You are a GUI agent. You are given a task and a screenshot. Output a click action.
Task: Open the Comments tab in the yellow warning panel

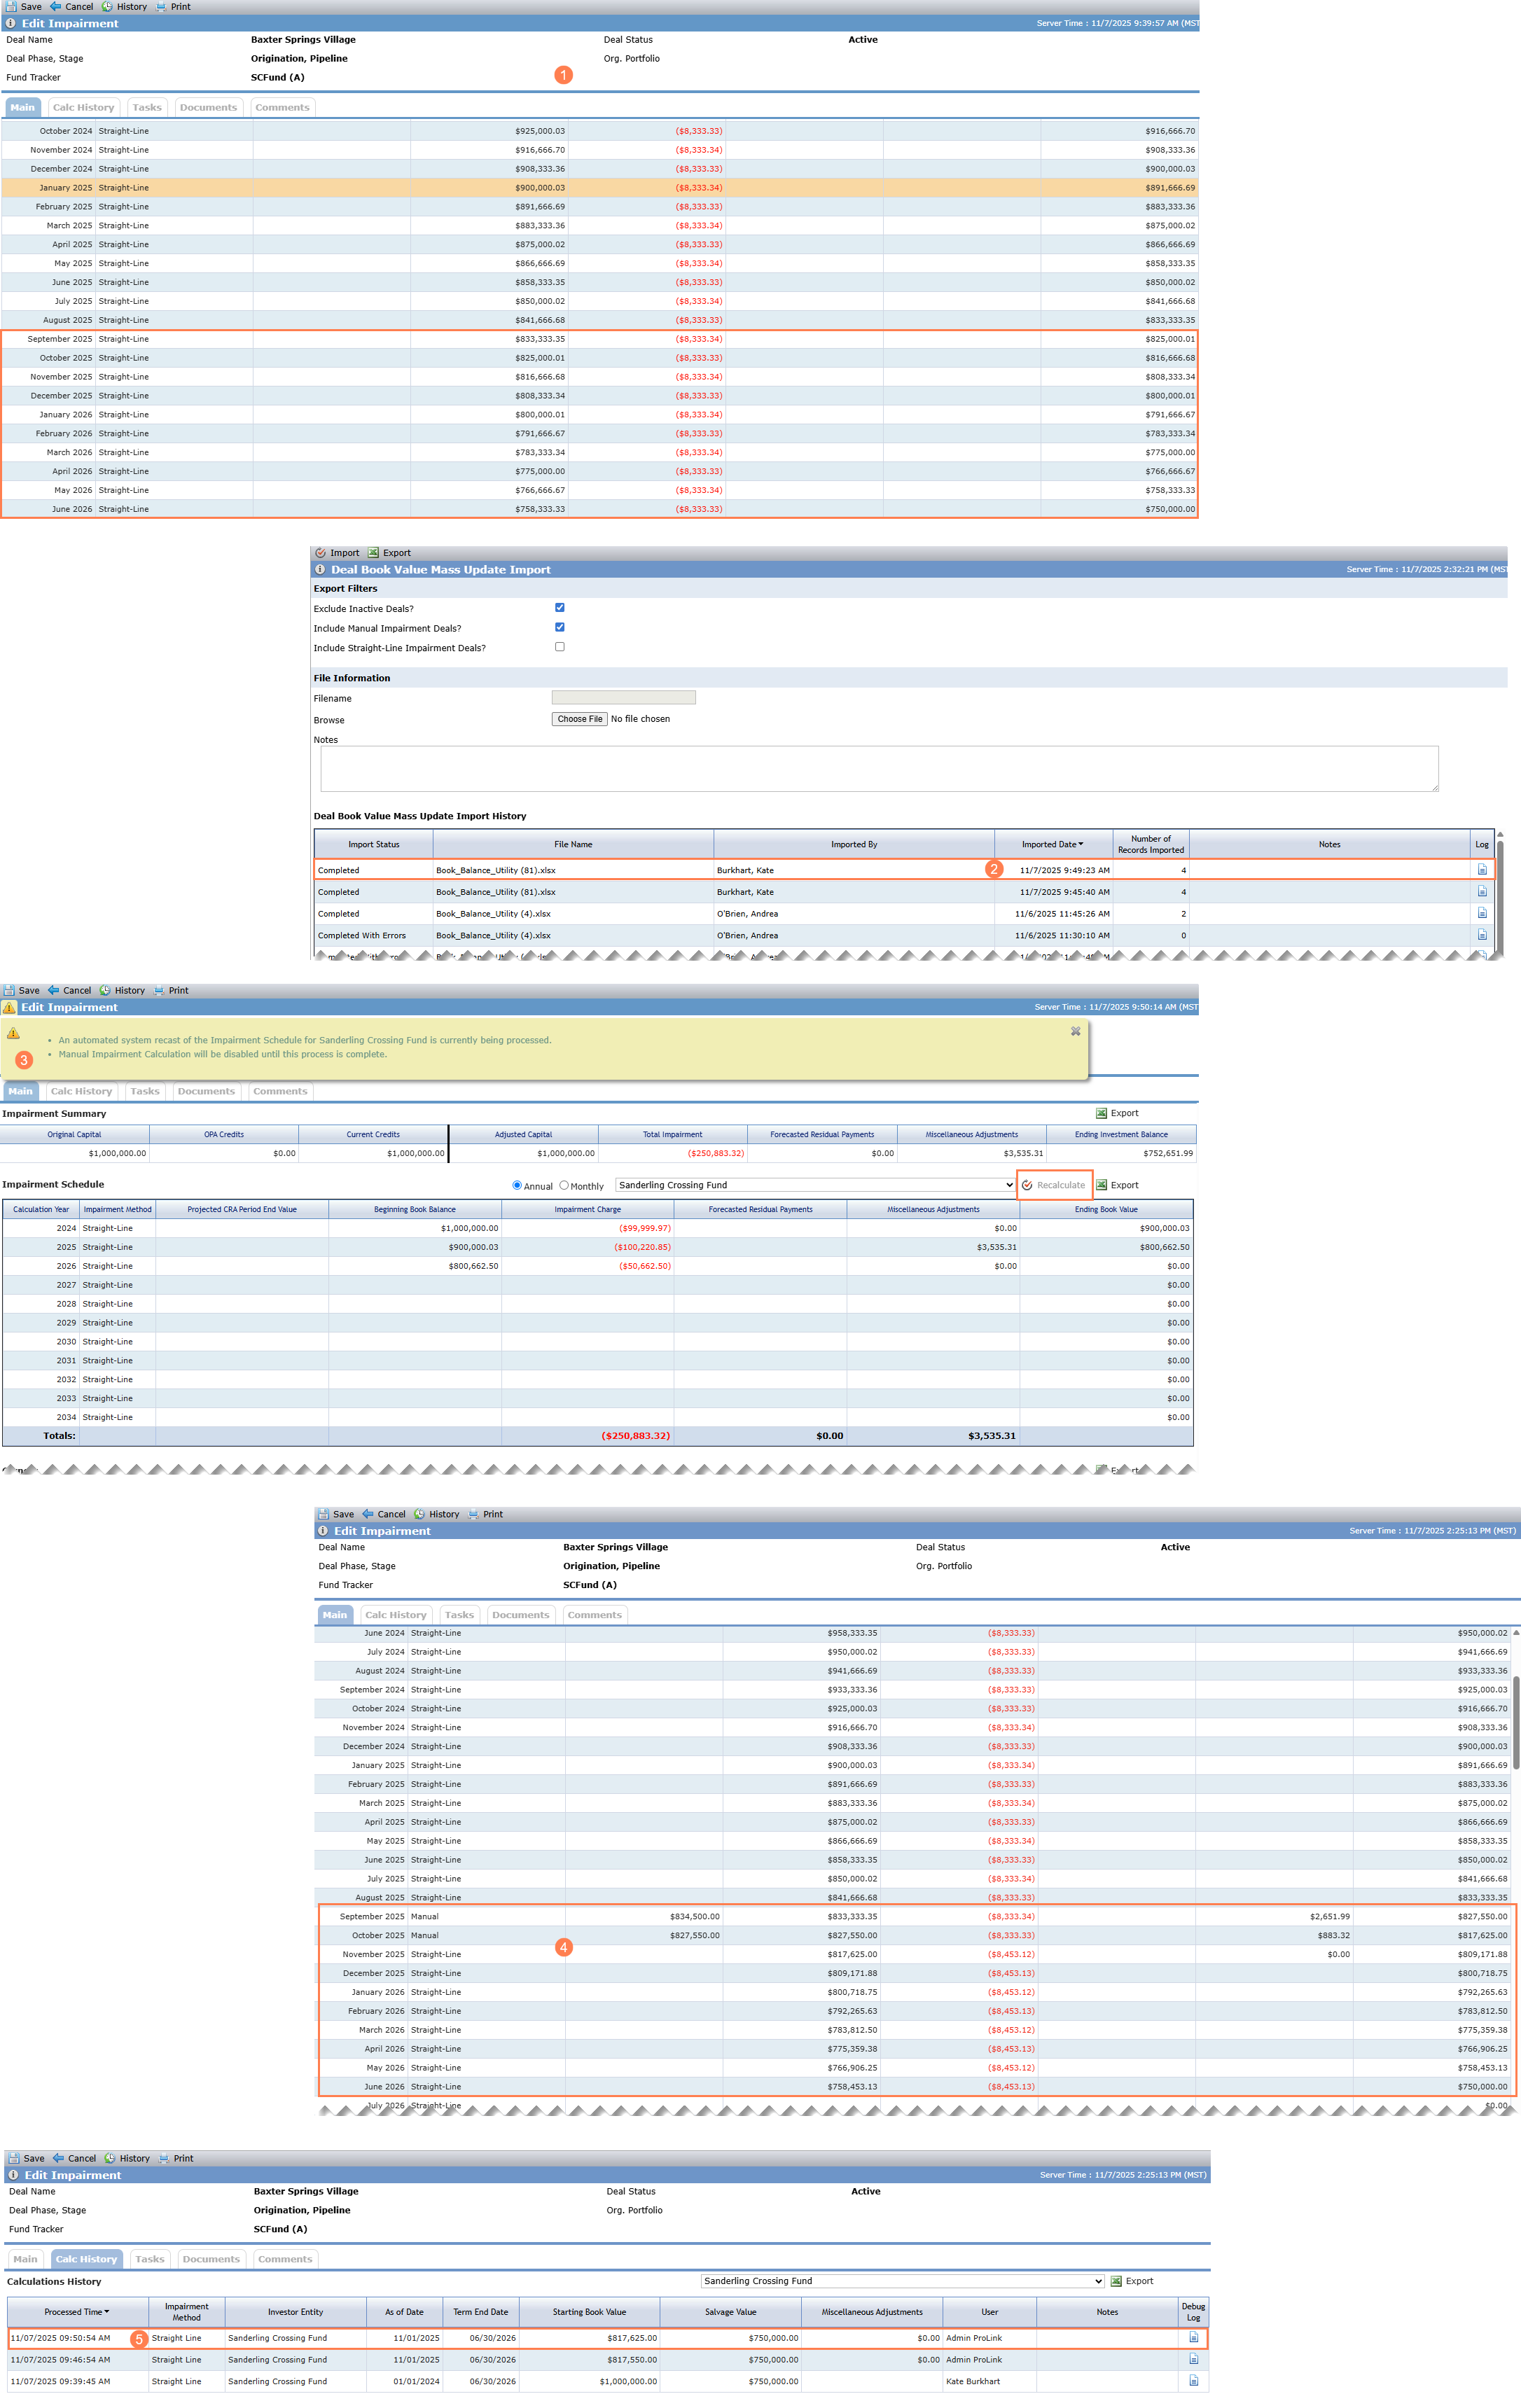coord(280,1092)
